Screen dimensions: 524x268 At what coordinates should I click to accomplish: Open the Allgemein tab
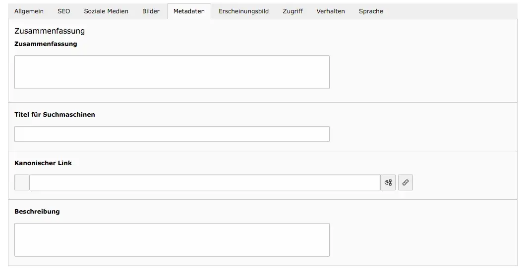coord(29,11)
